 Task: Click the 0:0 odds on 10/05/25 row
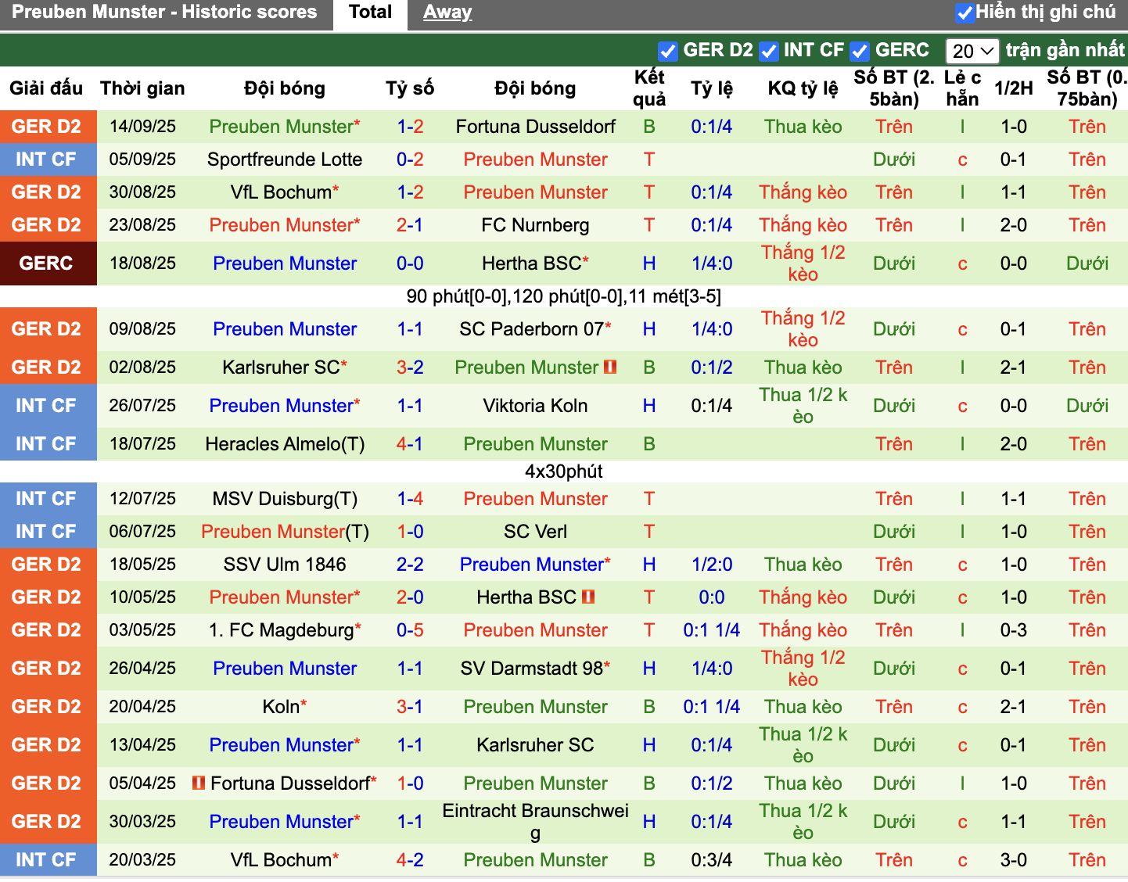712,597
